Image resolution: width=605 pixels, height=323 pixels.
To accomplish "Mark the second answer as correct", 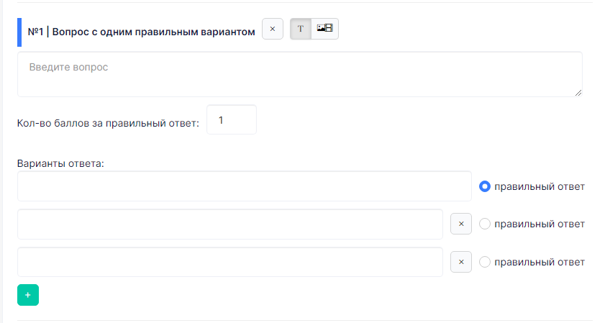I will (x=485, y=224).
